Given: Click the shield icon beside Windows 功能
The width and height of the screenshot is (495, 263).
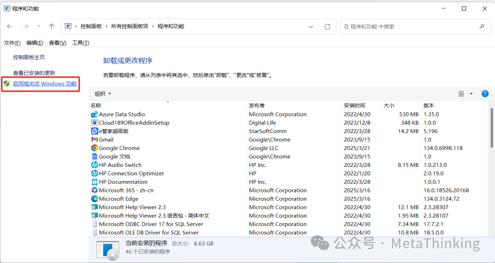Looking at the screenshot, I should (7, 84).
